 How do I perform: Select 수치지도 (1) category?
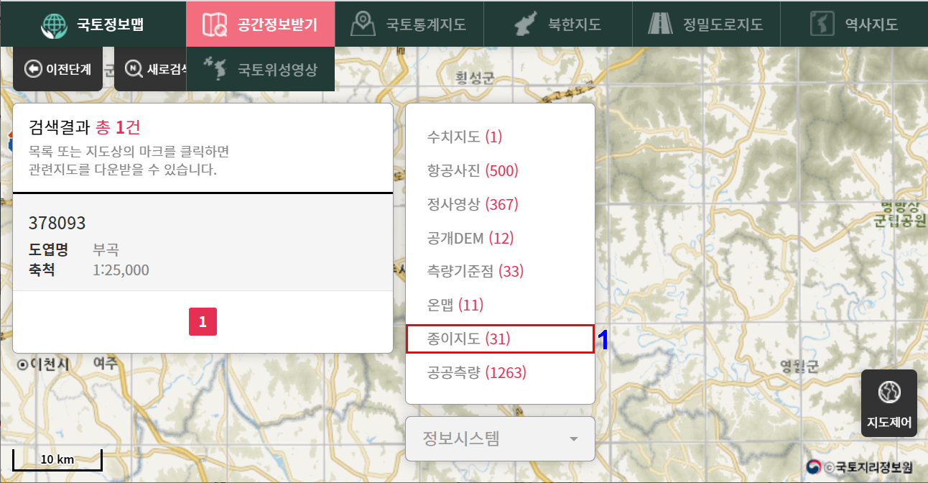click(x=463, y=137)
